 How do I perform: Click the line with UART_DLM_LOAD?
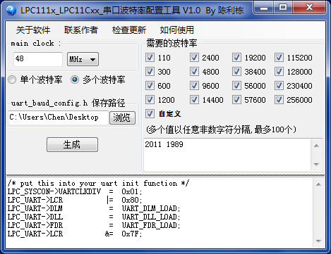click(x=94, y=208)
